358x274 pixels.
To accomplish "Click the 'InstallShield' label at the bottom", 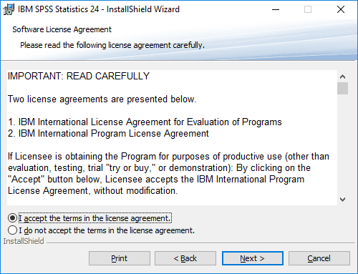I will (x=24, y=241).
